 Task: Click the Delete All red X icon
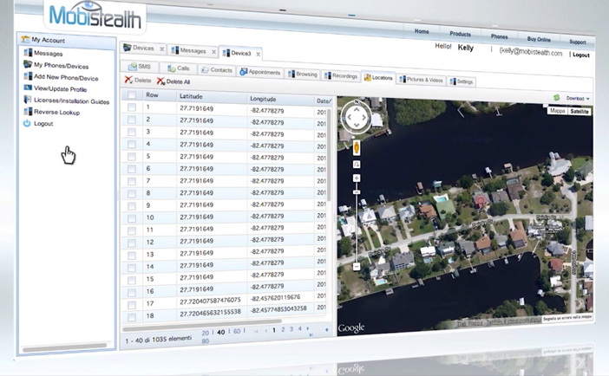tap(160, 81)
